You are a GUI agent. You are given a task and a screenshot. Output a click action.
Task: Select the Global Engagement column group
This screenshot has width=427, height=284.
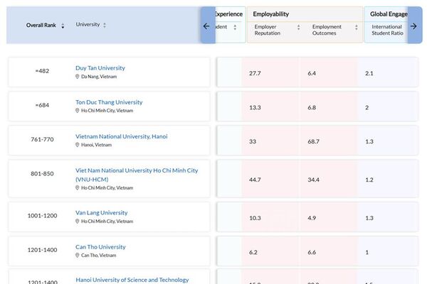389,14
